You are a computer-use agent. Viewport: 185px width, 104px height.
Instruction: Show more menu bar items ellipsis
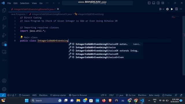(47, 3)
